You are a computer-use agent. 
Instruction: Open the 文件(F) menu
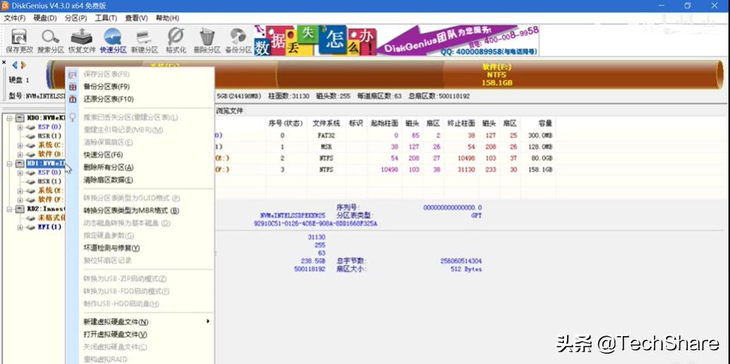[14, 18]
